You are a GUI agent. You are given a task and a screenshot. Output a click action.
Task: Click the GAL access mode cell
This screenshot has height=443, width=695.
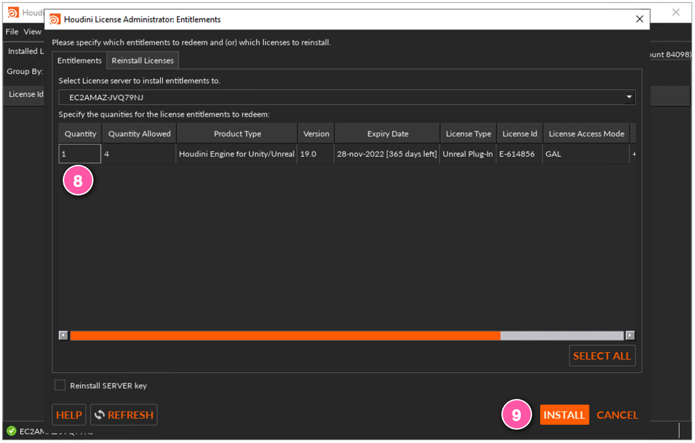pyautogui.click(x=586, y=153)
